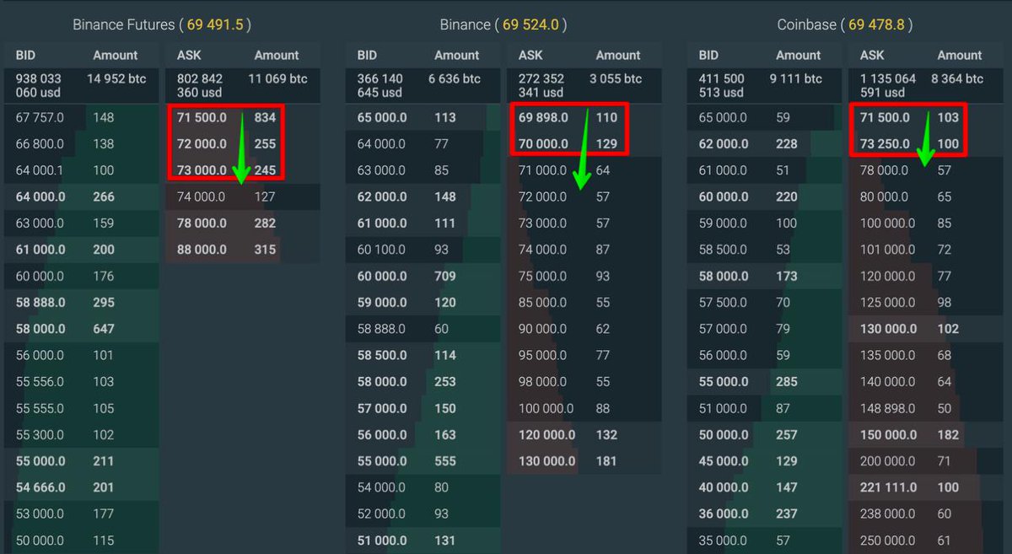Select the 55 555.0 bid price
Image resolution: width=1012 pixels, height=554 pixels.
coord(39,408)
